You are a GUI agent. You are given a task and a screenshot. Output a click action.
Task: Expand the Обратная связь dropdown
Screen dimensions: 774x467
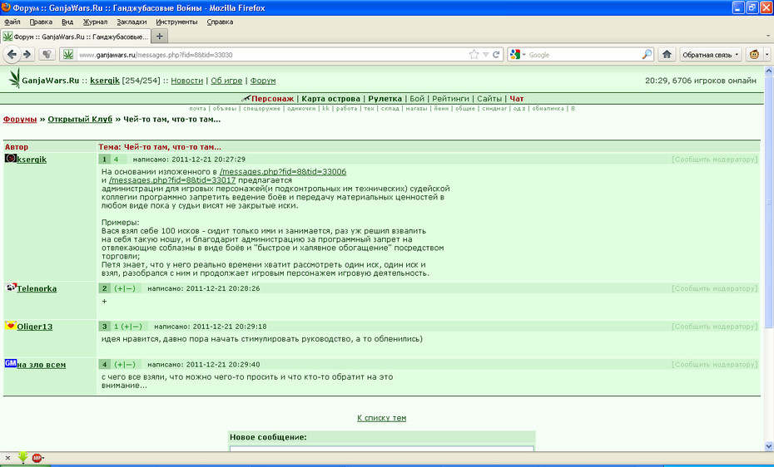737,55
